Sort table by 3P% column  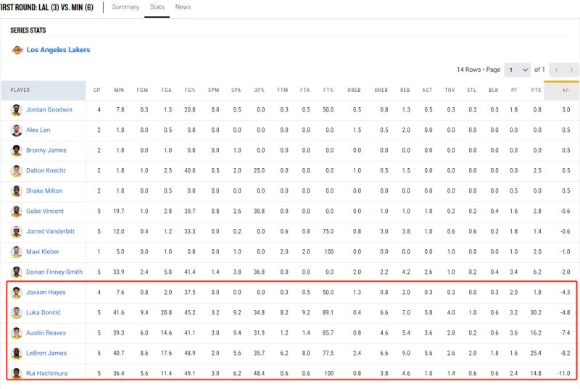click(260, 90)
